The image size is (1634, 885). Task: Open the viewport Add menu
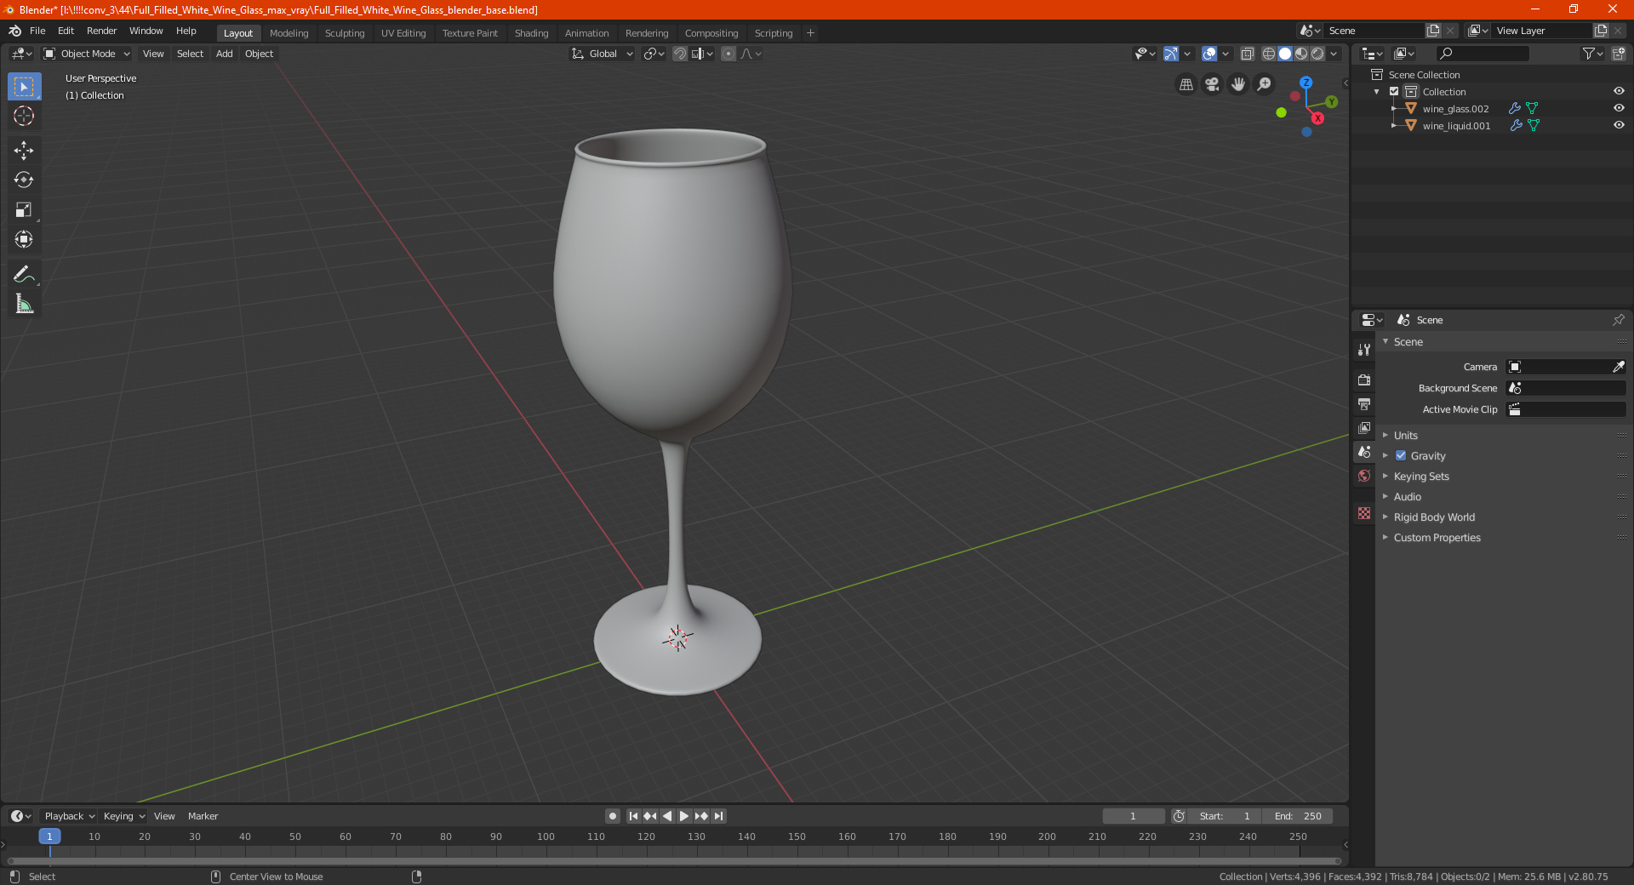click(x=224, y=54)
